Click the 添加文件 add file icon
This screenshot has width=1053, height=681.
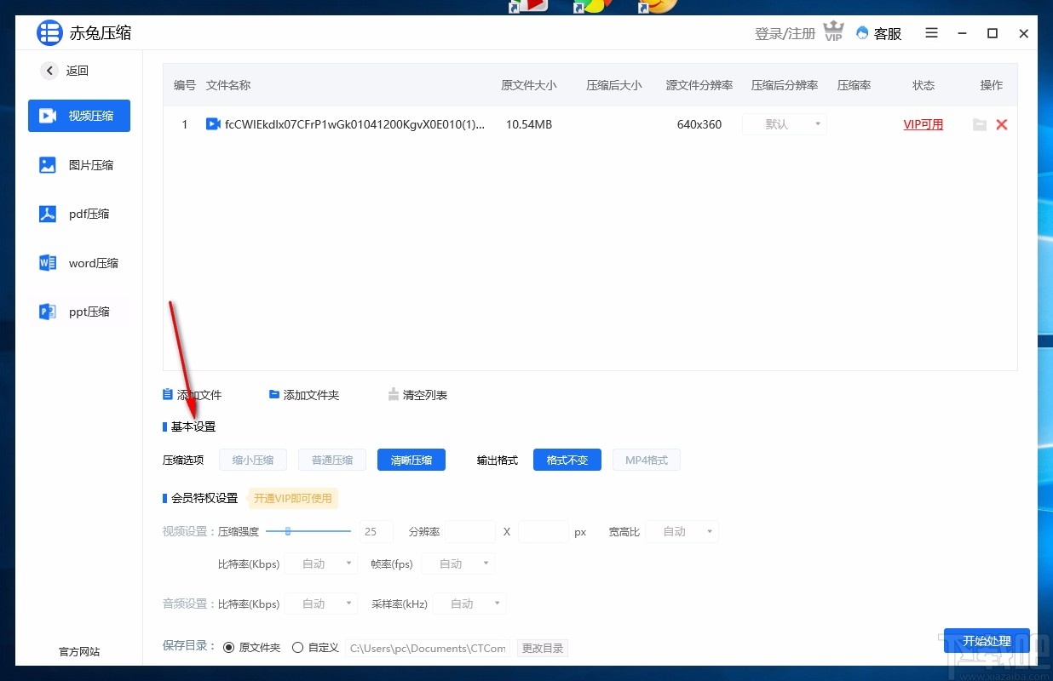(x=167, y=394)
